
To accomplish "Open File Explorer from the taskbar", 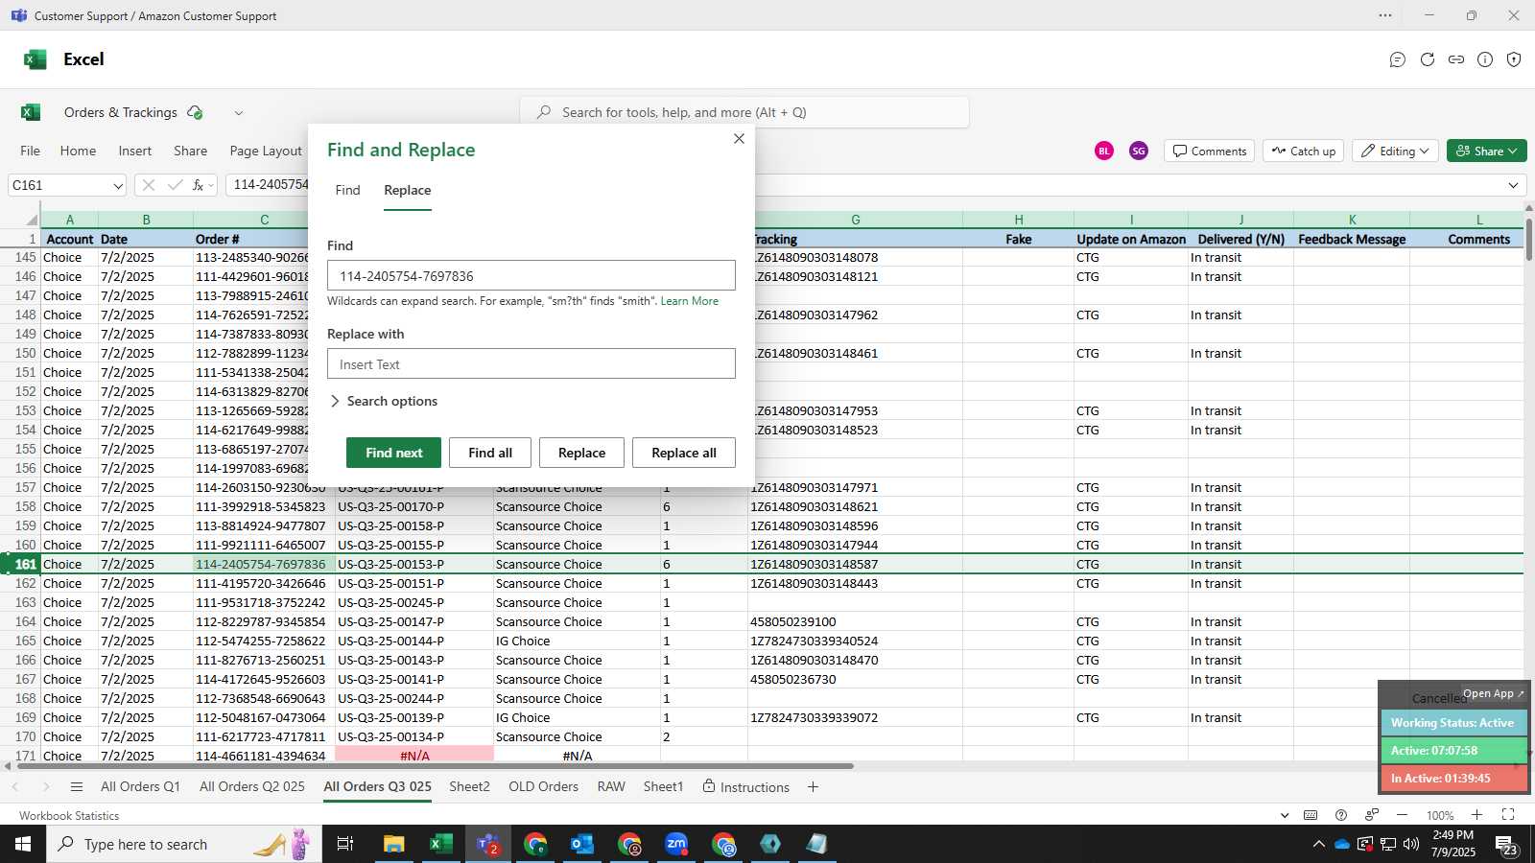I will 393,844.
